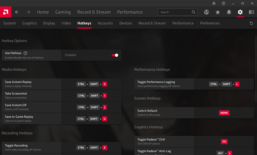Switch to the Graphics tab
257x155 pixels.
click(29, 23)
